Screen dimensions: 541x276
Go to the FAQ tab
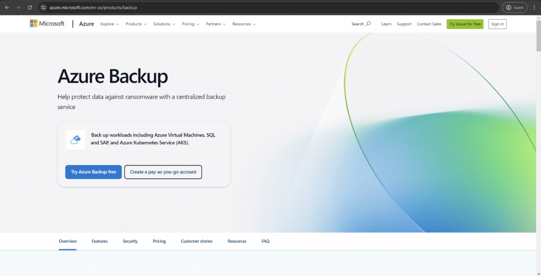[x=265, y=241]
